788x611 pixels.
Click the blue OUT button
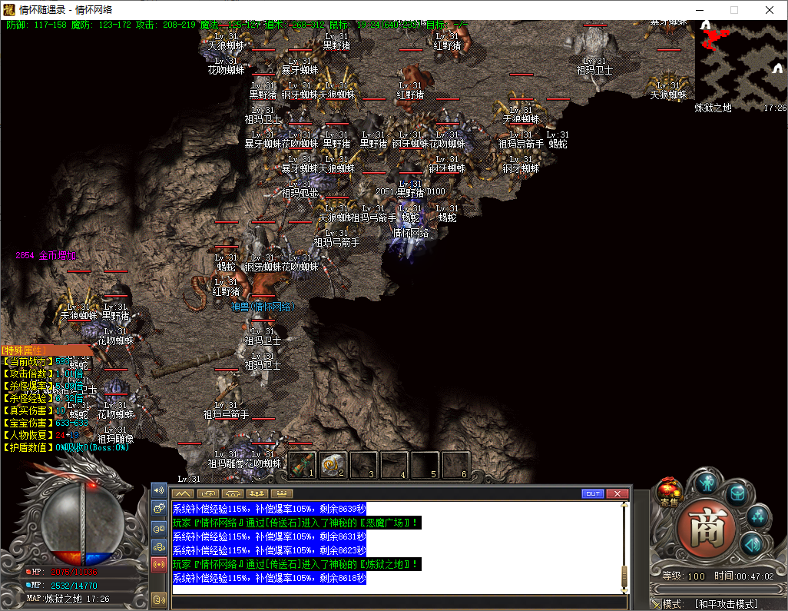(x=592, y=494)
